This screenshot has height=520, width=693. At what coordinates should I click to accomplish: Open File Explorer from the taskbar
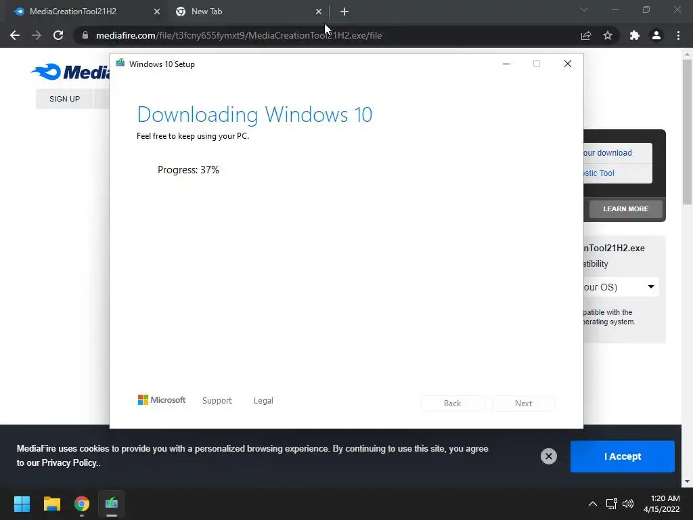[51, 504]
